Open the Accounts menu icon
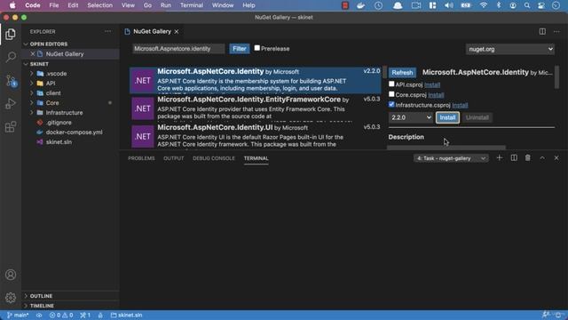Screen dimensions: 568x320 coord(11,275)
